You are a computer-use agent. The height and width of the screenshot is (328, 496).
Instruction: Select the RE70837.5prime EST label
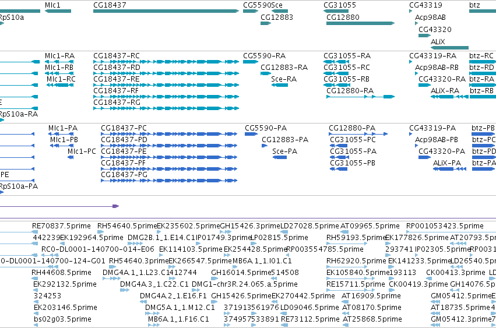pyautogui.click(x=61, y=226)
